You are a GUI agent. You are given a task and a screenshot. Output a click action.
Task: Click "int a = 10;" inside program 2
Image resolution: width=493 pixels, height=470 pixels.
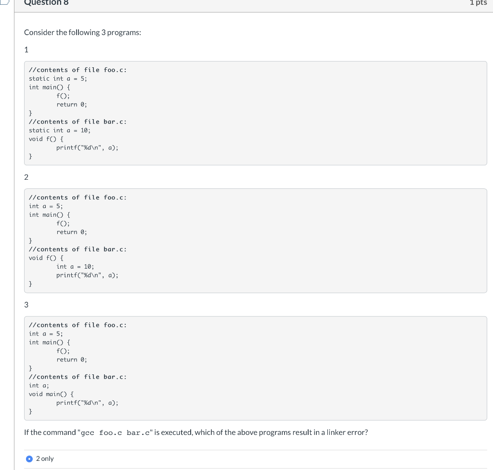tap(75, 266)
